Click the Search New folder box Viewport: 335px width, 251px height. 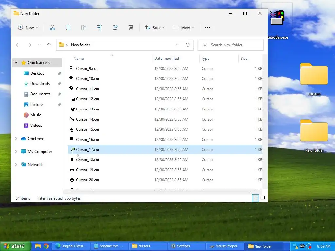point(230,45)
